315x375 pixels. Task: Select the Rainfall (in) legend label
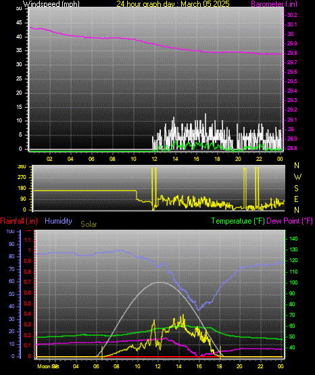19,221
